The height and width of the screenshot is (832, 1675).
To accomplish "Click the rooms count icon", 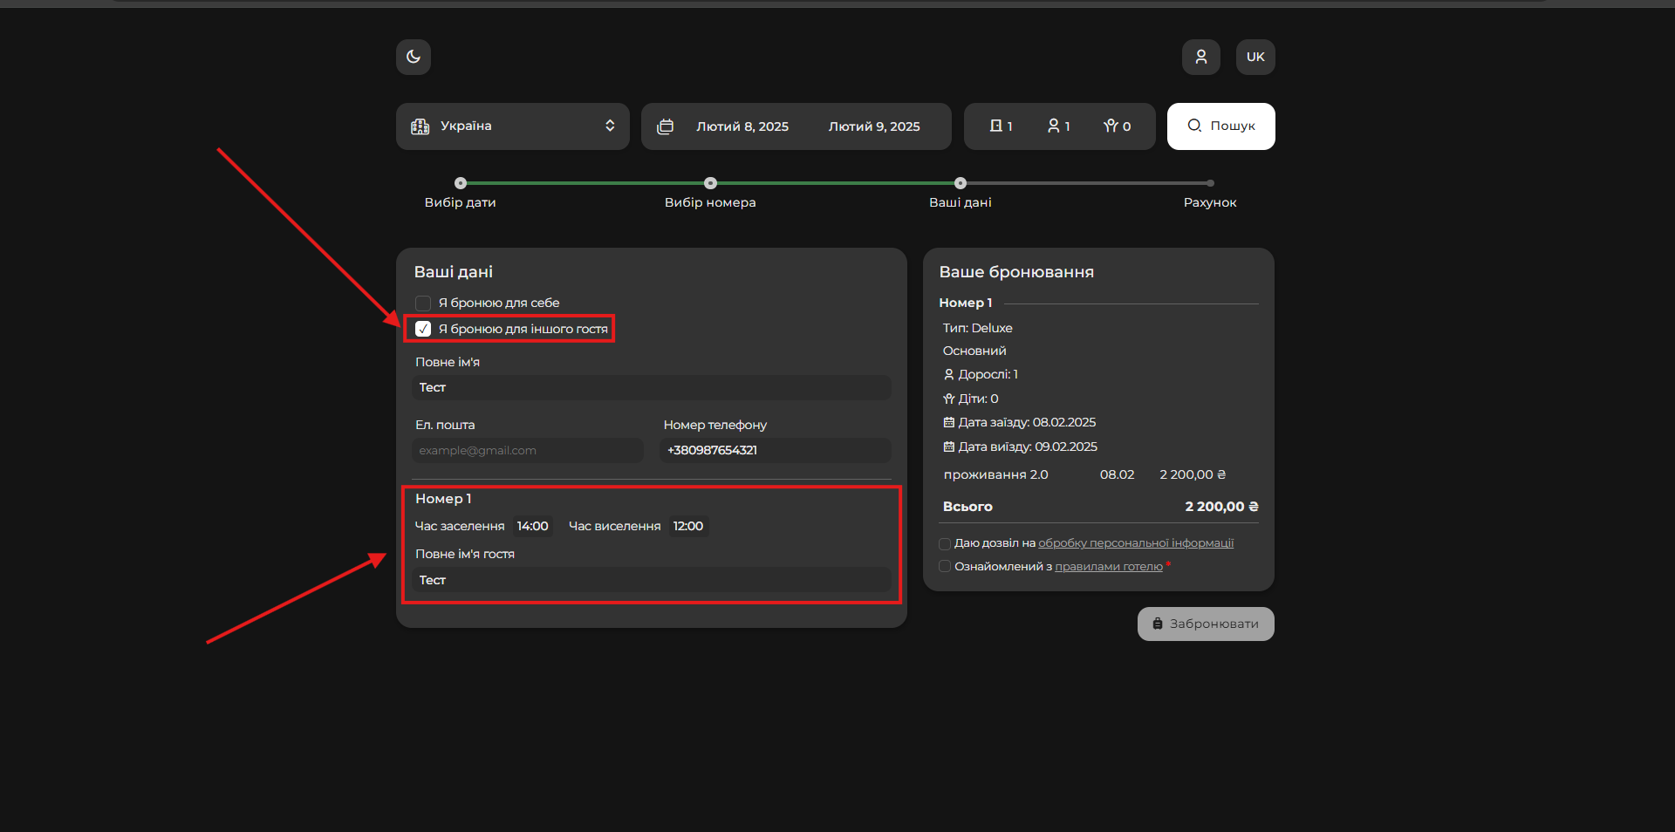I will pyautogui.click(x=995, y=126).
